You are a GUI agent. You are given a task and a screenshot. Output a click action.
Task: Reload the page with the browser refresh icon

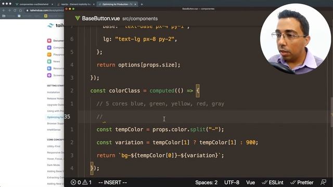pos(15,10)
